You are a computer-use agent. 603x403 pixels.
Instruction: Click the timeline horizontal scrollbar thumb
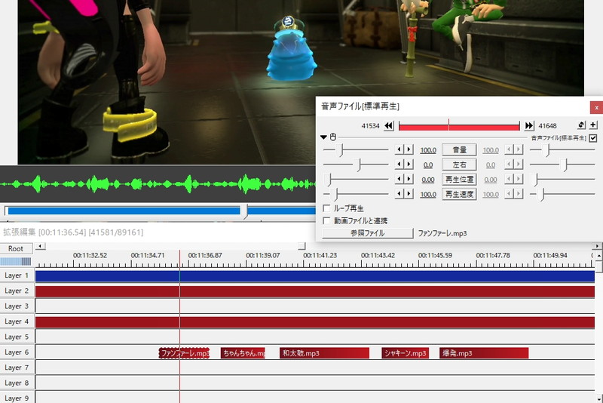tap(302, 246)
